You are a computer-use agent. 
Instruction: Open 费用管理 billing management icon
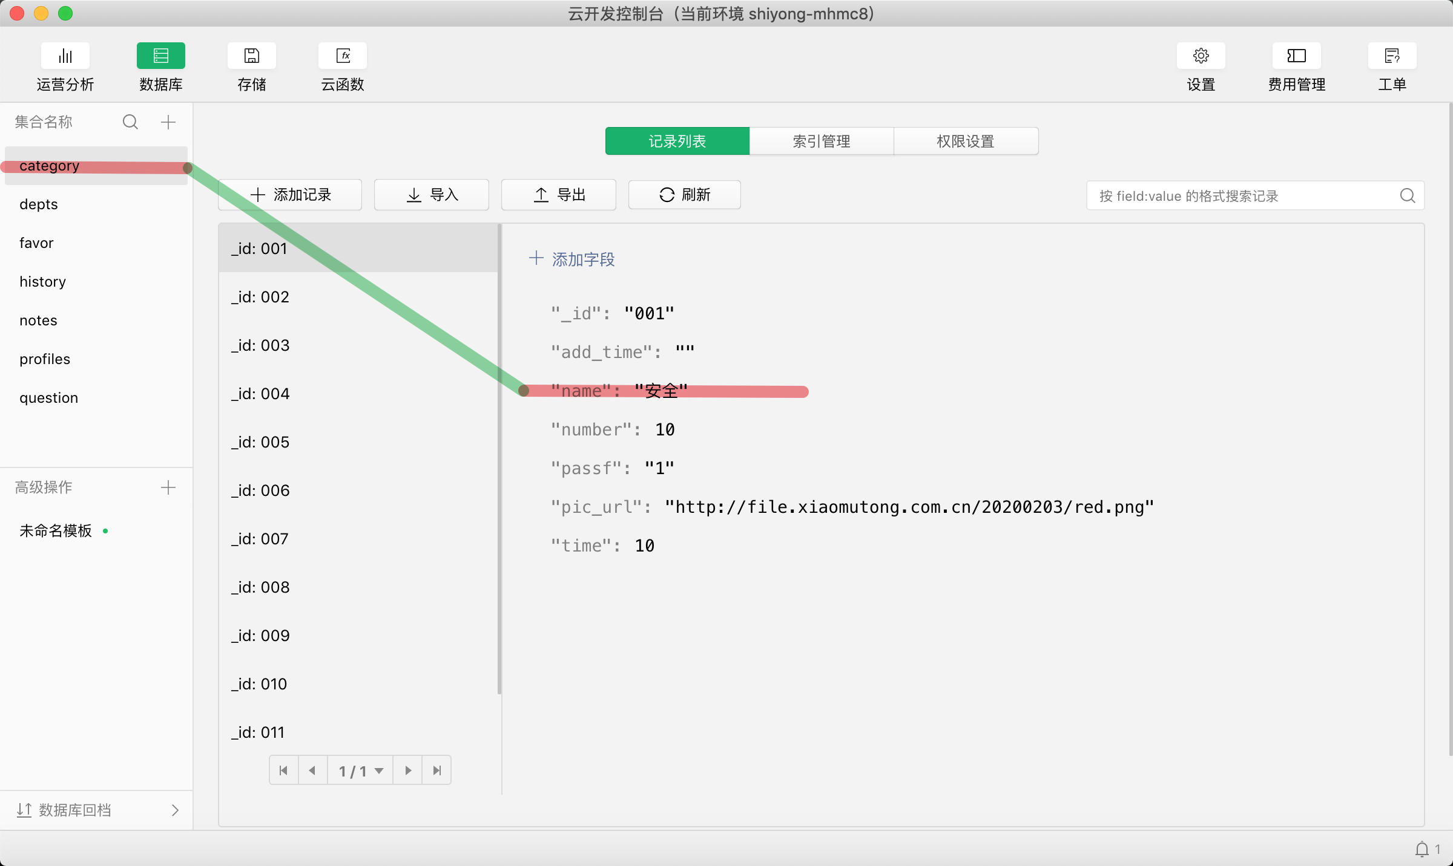pos(1296,56)
